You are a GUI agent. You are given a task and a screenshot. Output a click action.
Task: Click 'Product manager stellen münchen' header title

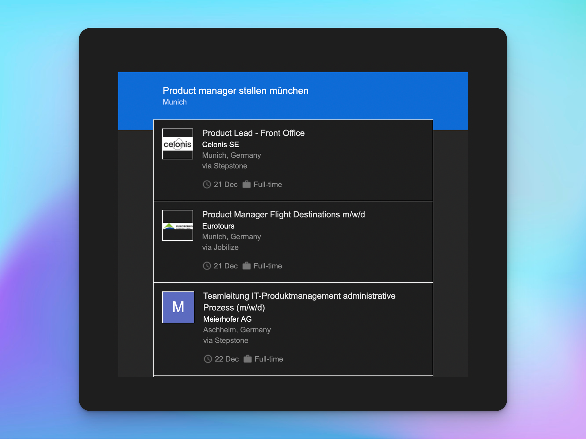coord(235,91)
